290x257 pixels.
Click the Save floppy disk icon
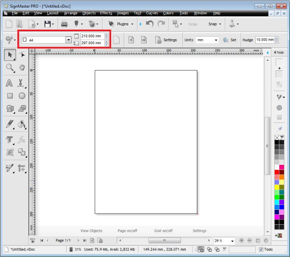pos(48,24)
